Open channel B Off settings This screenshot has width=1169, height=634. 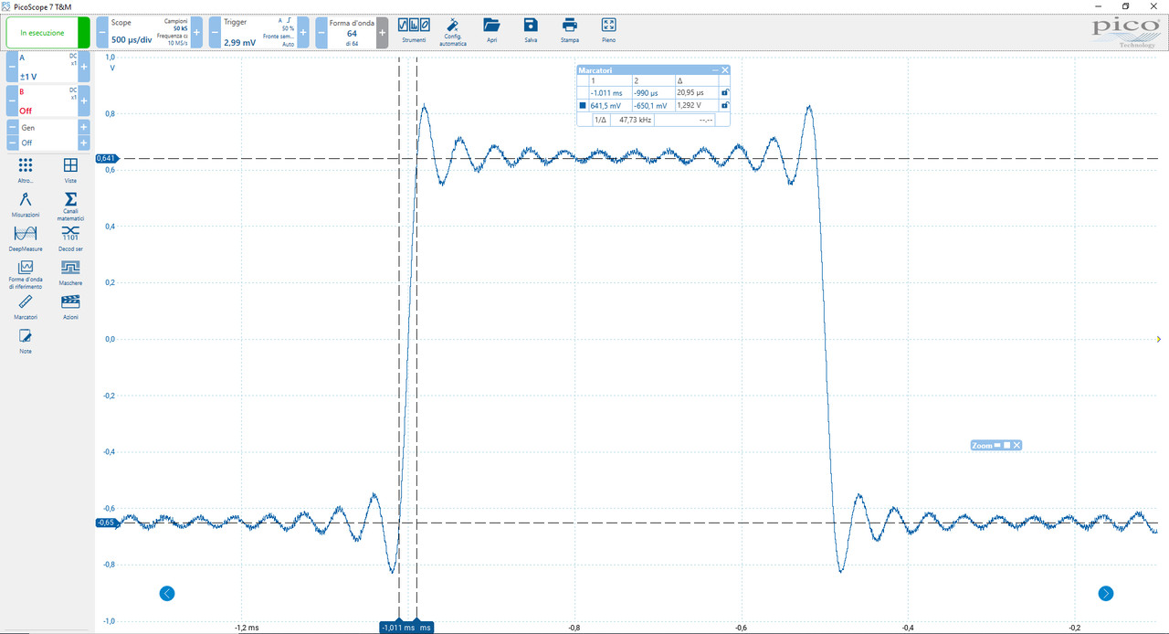pyautogui.click(x=48, y=100)
